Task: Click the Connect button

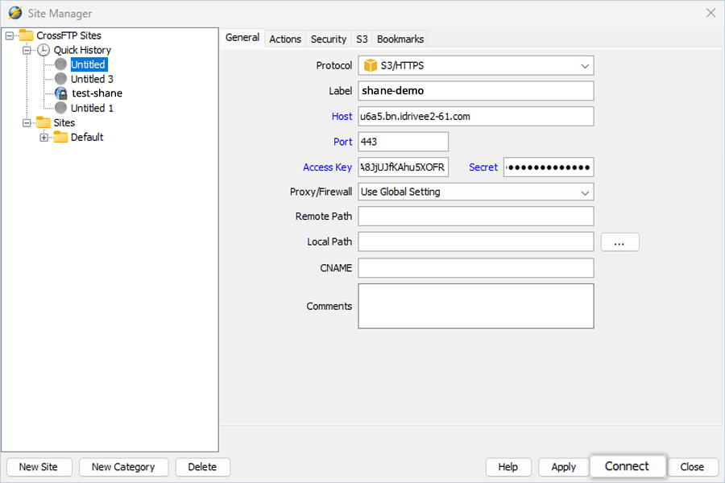Action: 628,466
